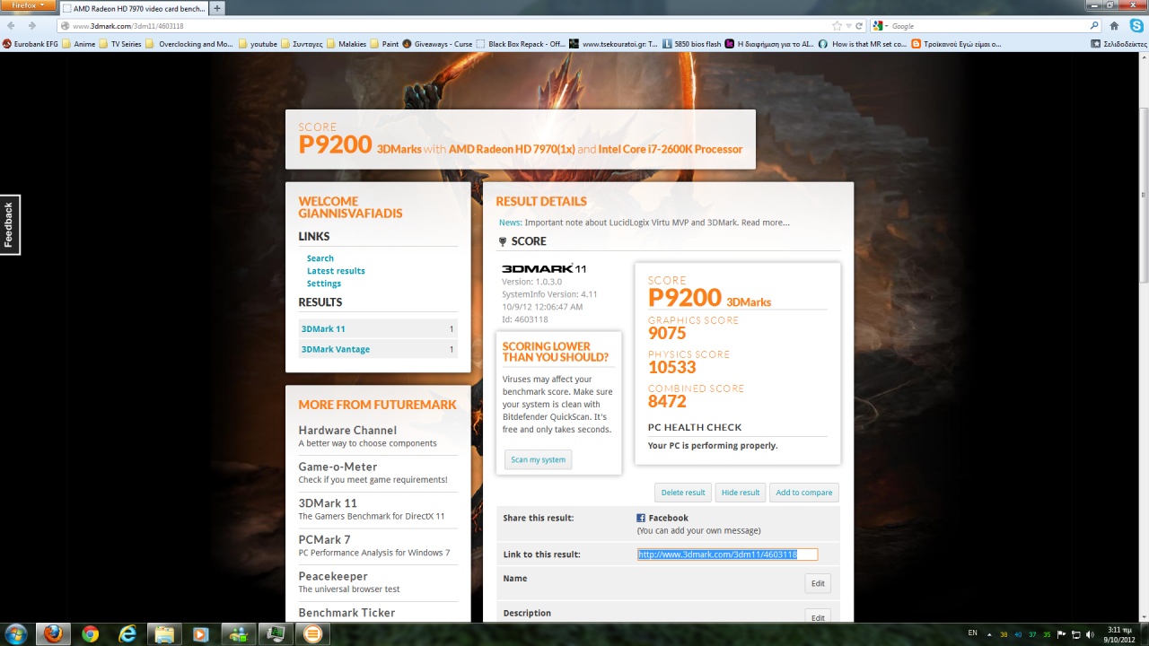Image resolution: width=1149 pixels, height=646 pixels.
Task: Go to browser Home icon
Action: tap(1114, 26)
